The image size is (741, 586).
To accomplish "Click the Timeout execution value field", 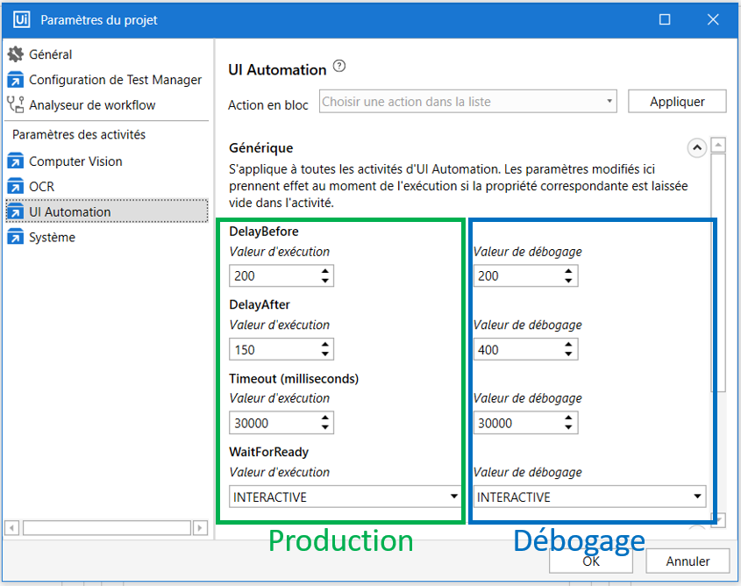I will 273,423.
